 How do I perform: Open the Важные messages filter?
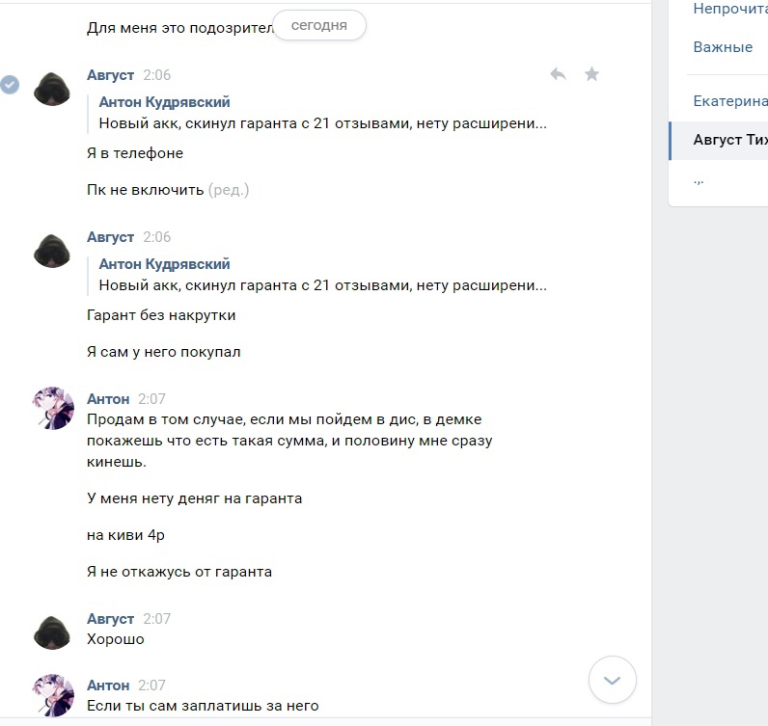pos(723,47)
